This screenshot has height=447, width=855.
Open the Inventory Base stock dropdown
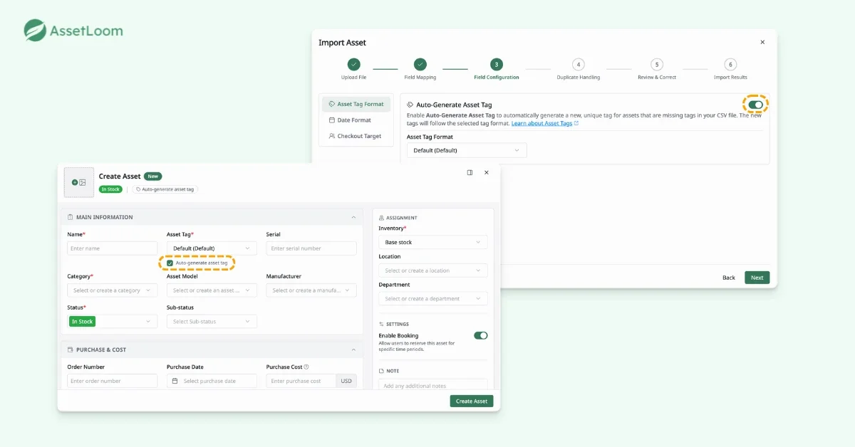pos(433,242)
